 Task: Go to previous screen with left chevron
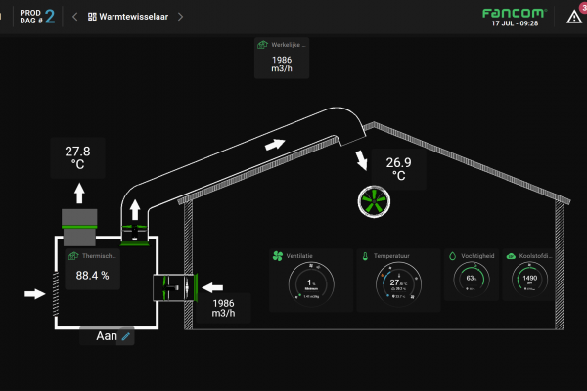(74, 17)
